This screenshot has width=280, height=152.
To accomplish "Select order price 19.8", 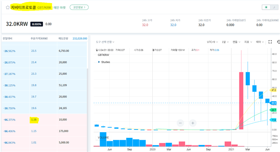I will pyautogui.click(x=34, y=85).
